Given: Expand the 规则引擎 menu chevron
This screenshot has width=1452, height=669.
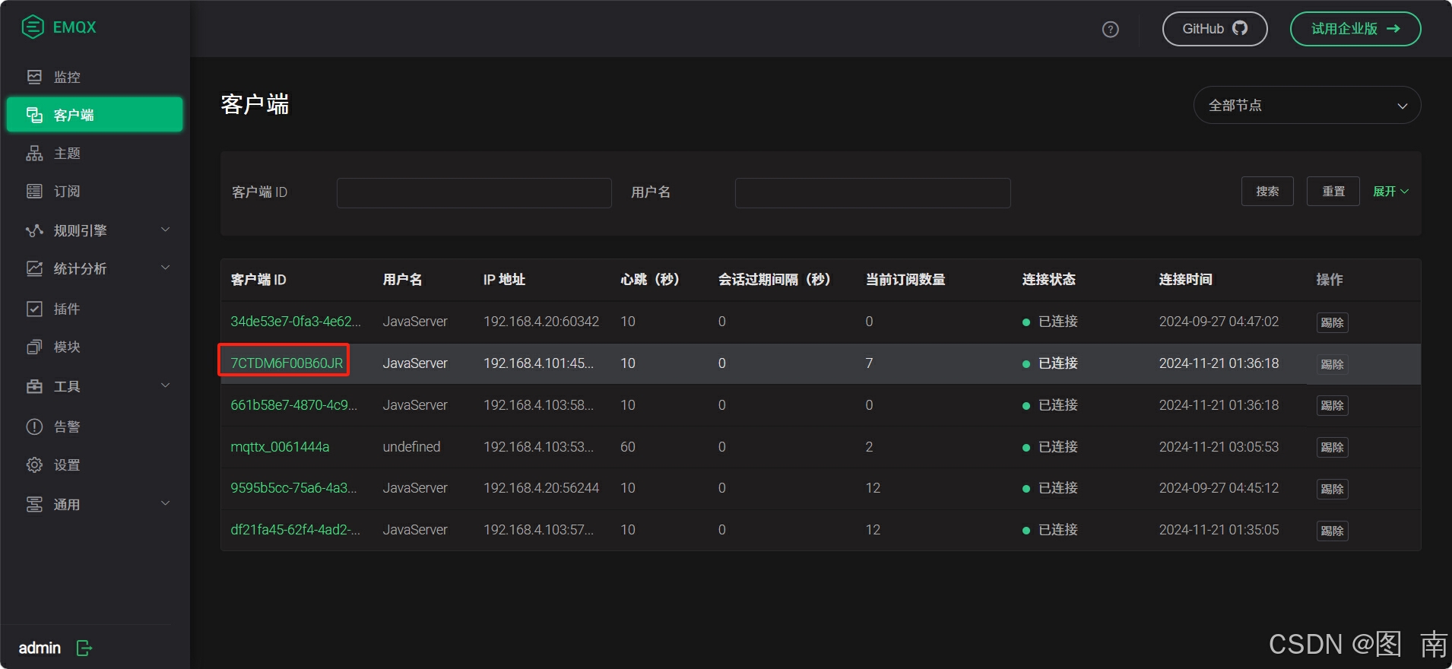Looking at the screenshot, I should click(165, 230).
